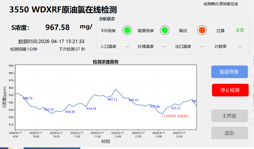Click data label 947.13 on trend chart
Screen dimensions: 254x149
point(112,99)
